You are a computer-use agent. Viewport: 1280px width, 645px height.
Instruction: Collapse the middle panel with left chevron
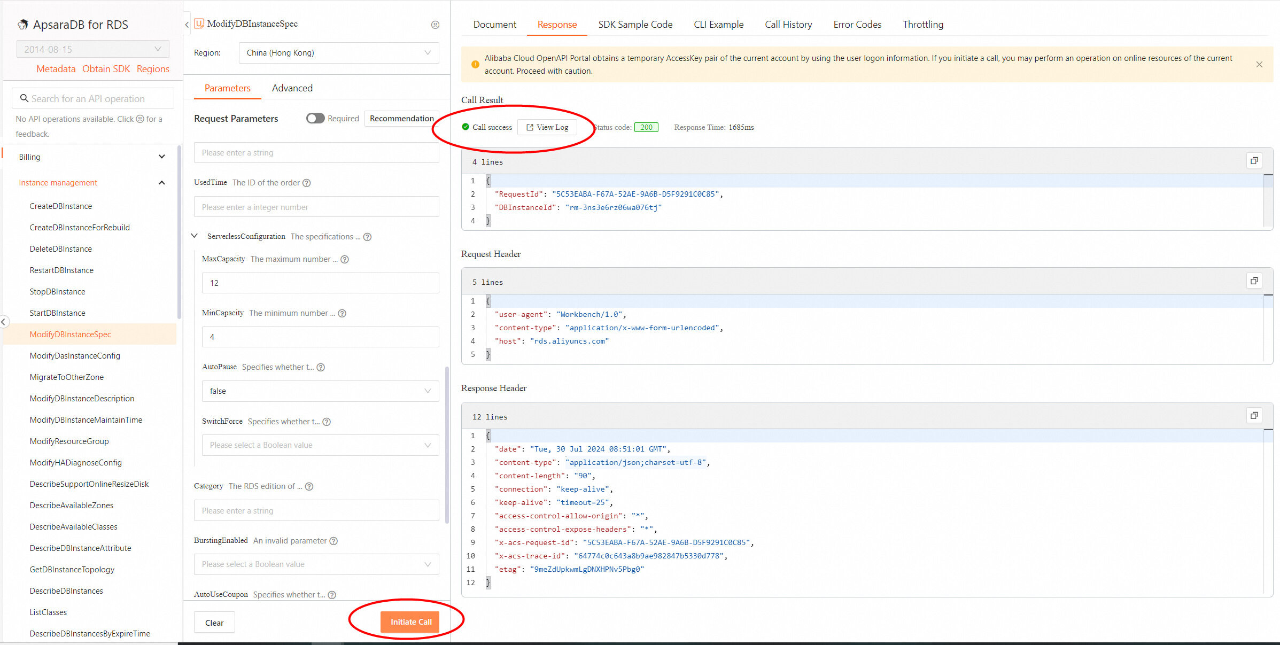(187, 25)
